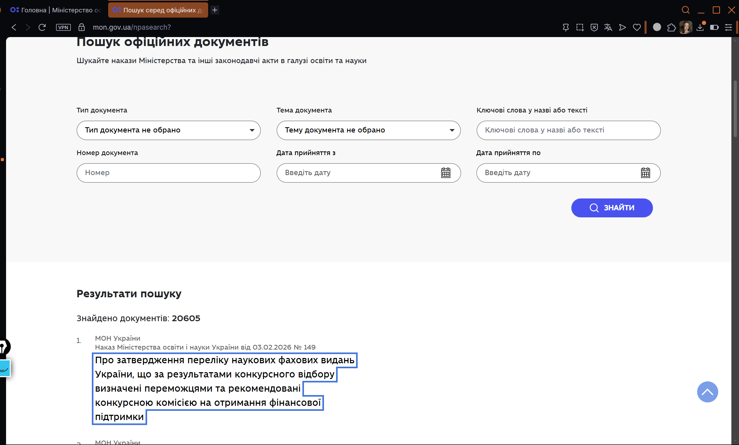This screenshot has height=445, width=739.
Task: Open the browser downloads icon
Action: click(700, 27)
